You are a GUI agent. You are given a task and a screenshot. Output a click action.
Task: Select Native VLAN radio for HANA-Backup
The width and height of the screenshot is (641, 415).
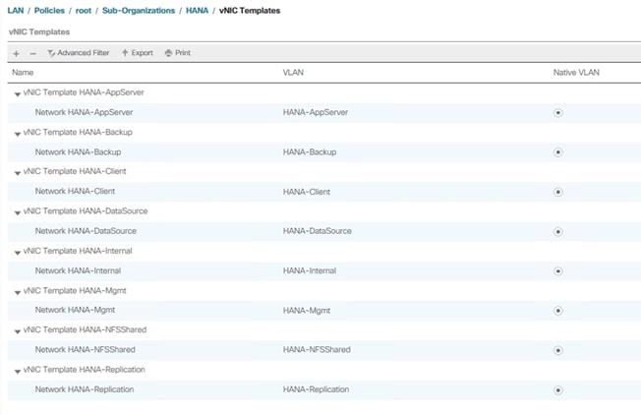pyautogui.click(x=558, y=152)
